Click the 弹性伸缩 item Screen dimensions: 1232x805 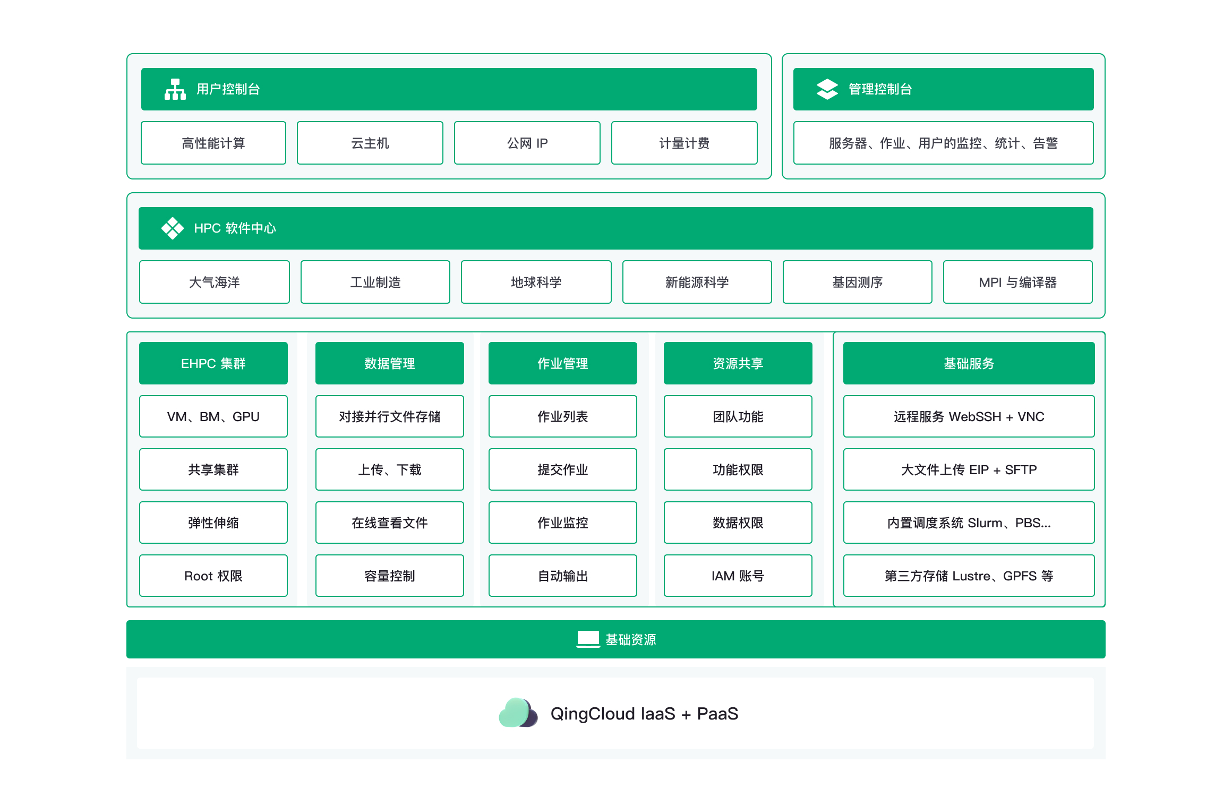[x=213, y=523]
